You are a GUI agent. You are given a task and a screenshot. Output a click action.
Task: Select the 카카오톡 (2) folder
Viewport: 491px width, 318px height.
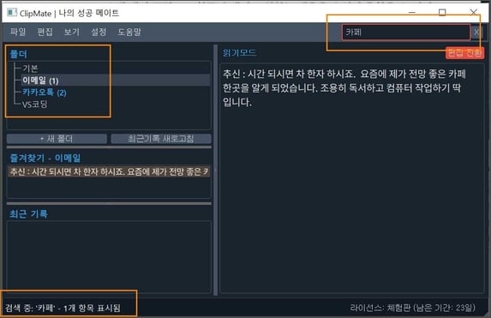[45, 93]
